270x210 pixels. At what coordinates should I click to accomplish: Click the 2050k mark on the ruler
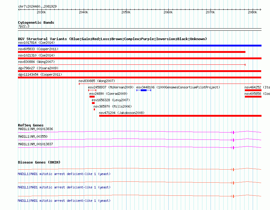126,12
